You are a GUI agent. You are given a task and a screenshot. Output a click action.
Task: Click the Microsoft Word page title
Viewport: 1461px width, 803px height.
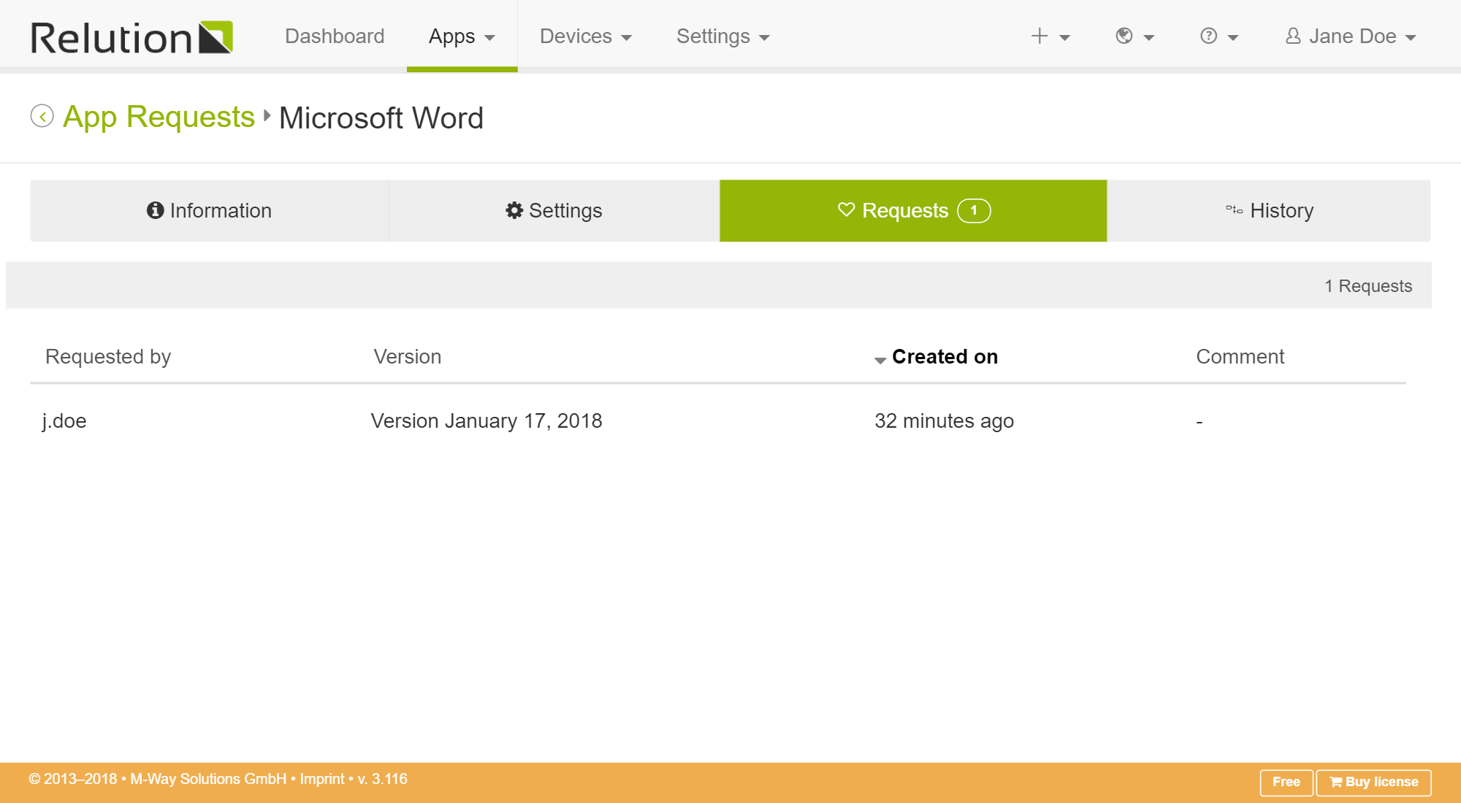point(381,118)
